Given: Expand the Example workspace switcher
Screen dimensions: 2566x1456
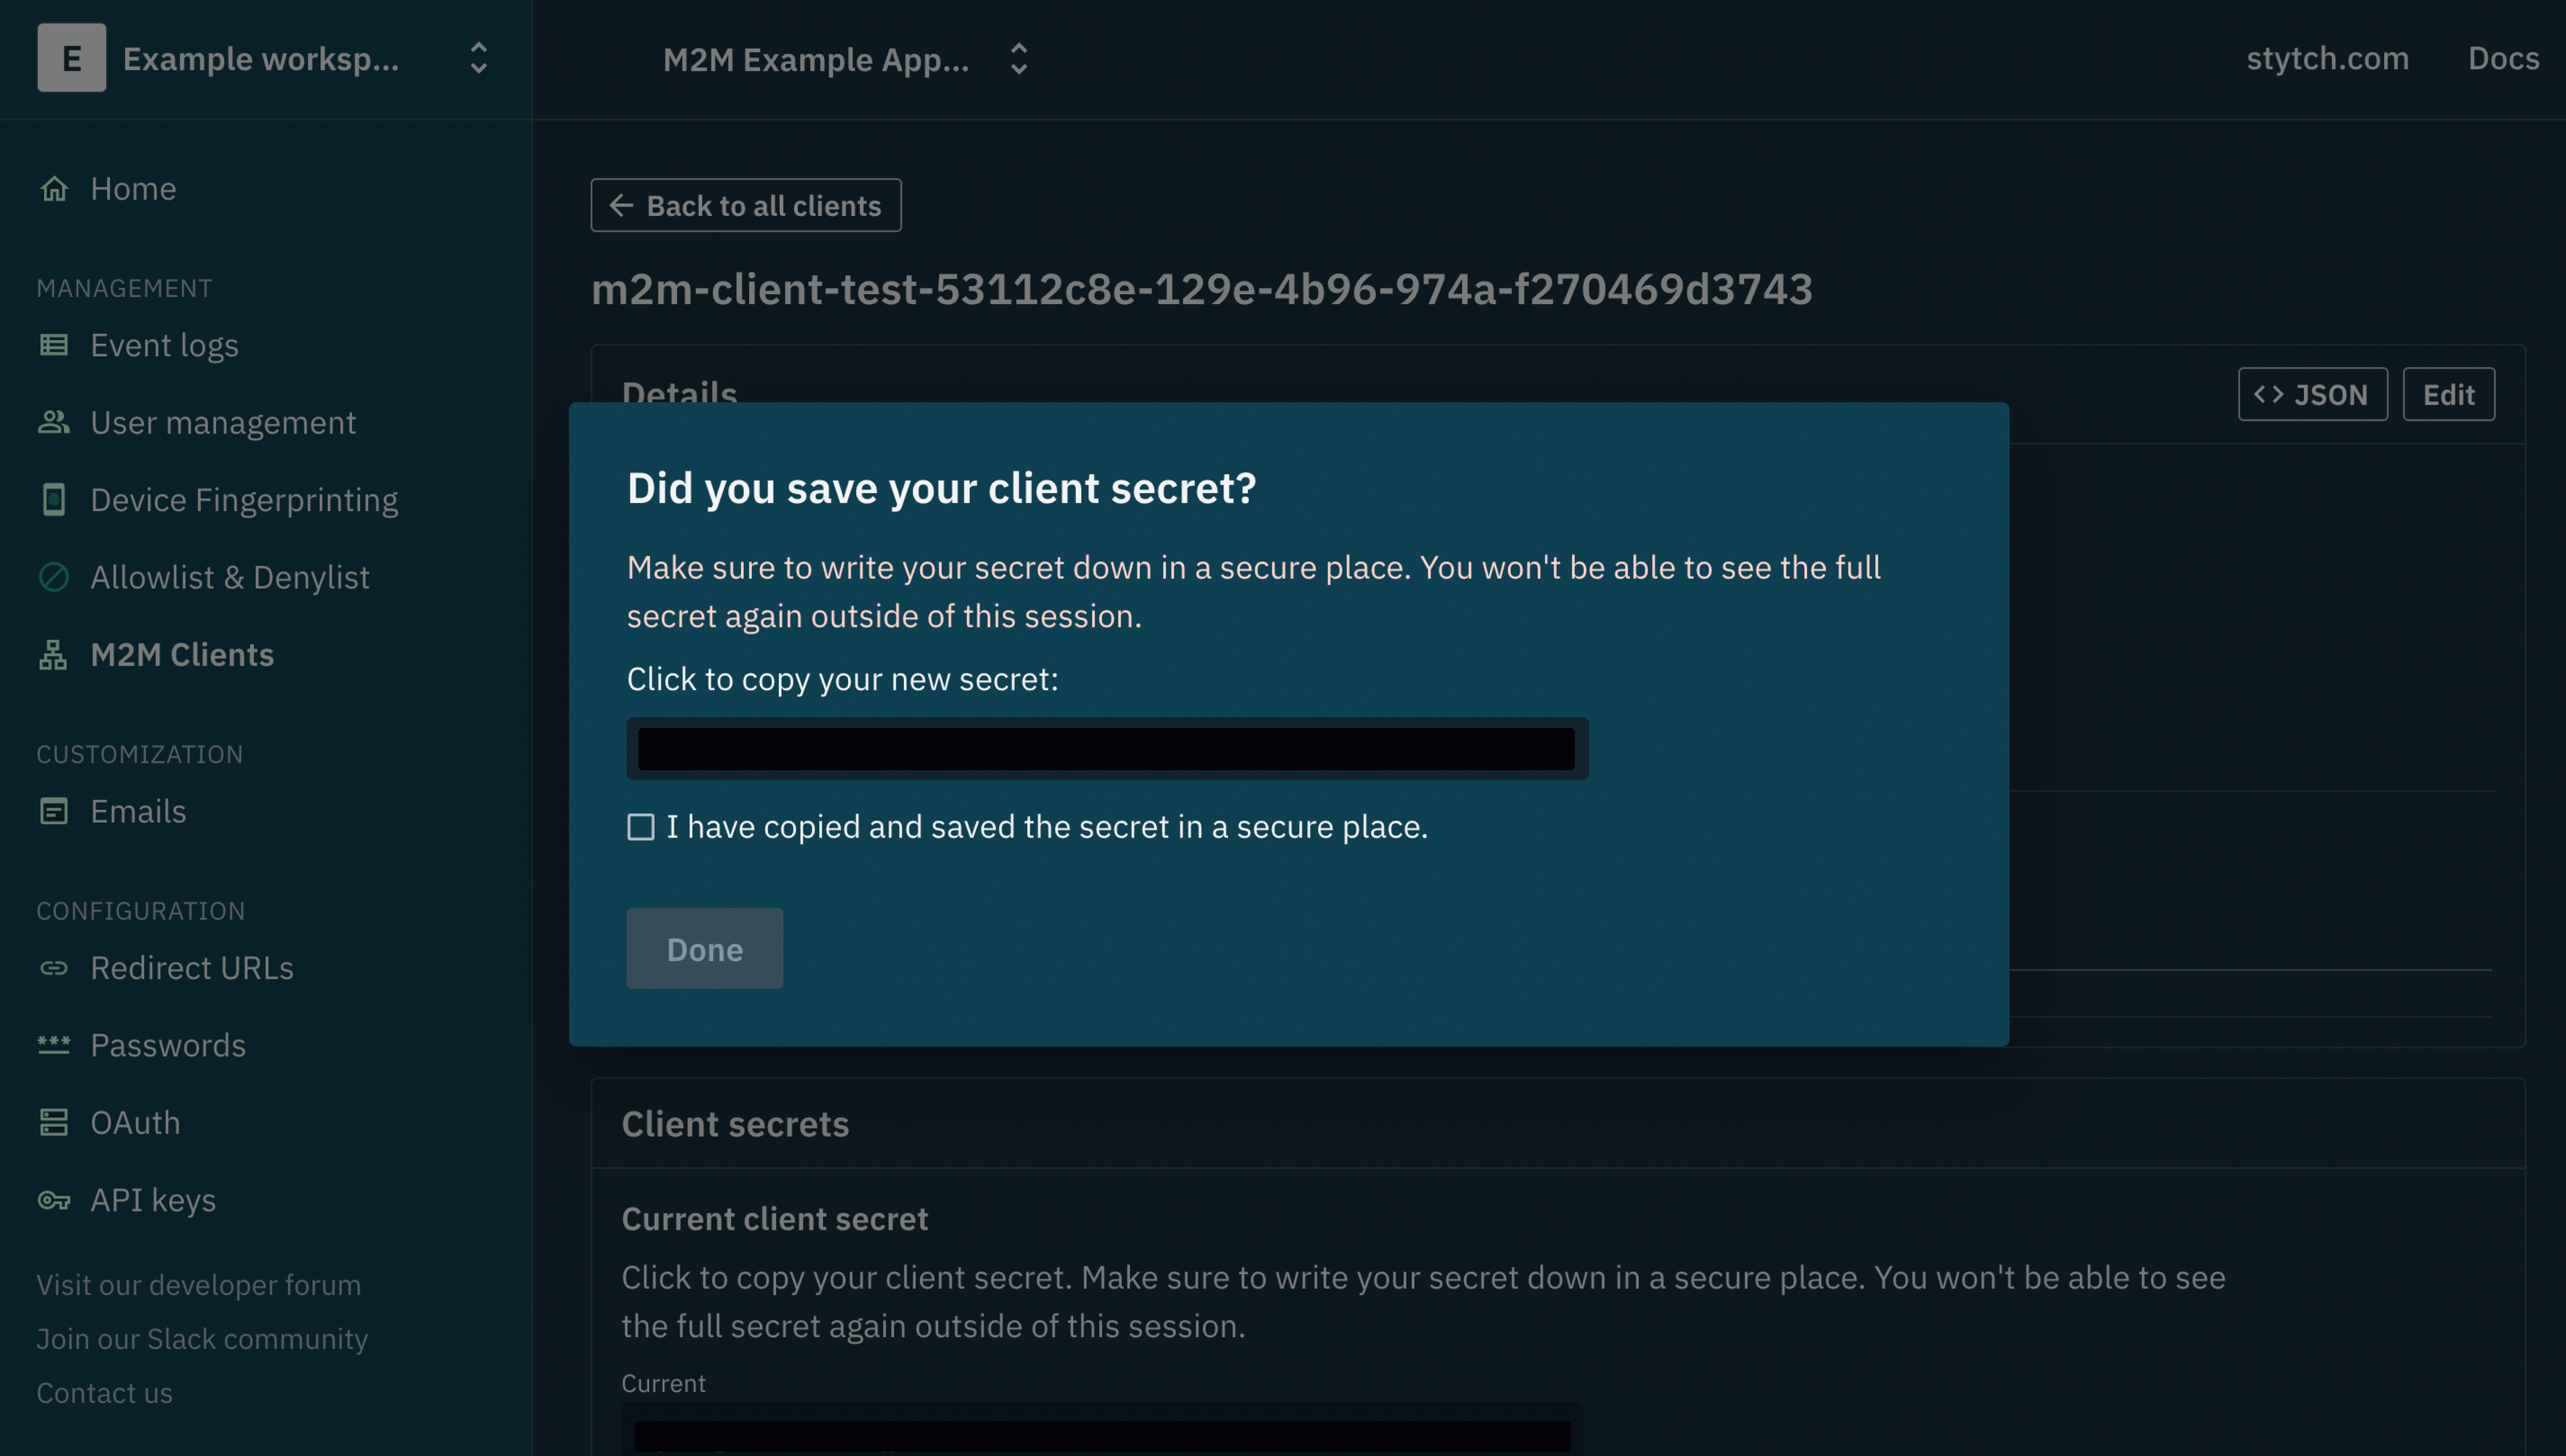Looking at the screenshot, I should 478,58.
